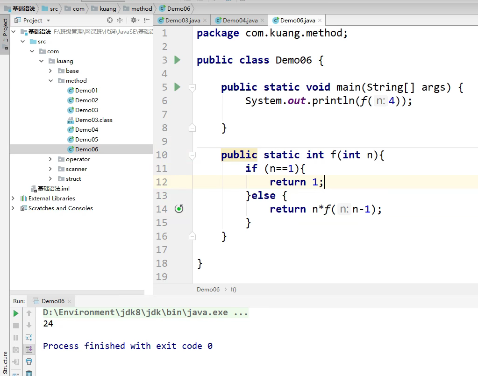The height and width of the screenshot is (376, 478).
Task: Click the down stack trace arrow
Action: (x=29, y=325)
